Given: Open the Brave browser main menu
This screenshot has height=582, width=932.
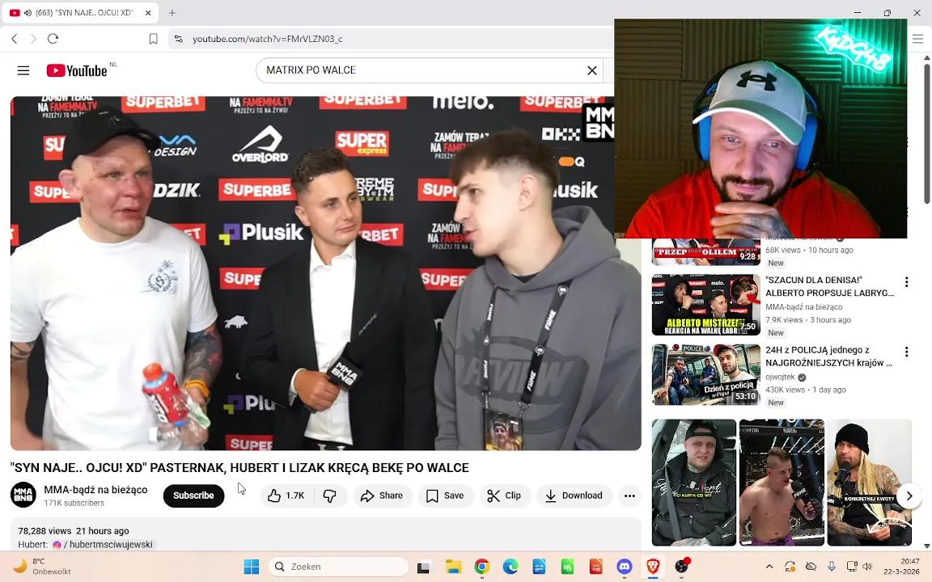Looking at the screenshot, I should click(x=917, y=39).
